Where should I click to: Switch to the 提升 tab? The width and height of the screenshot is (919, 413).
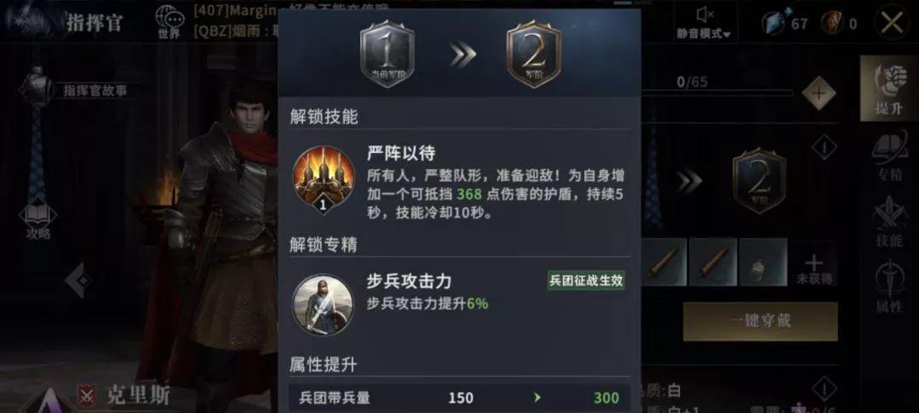pyautogui.click(x=888, y=88)
